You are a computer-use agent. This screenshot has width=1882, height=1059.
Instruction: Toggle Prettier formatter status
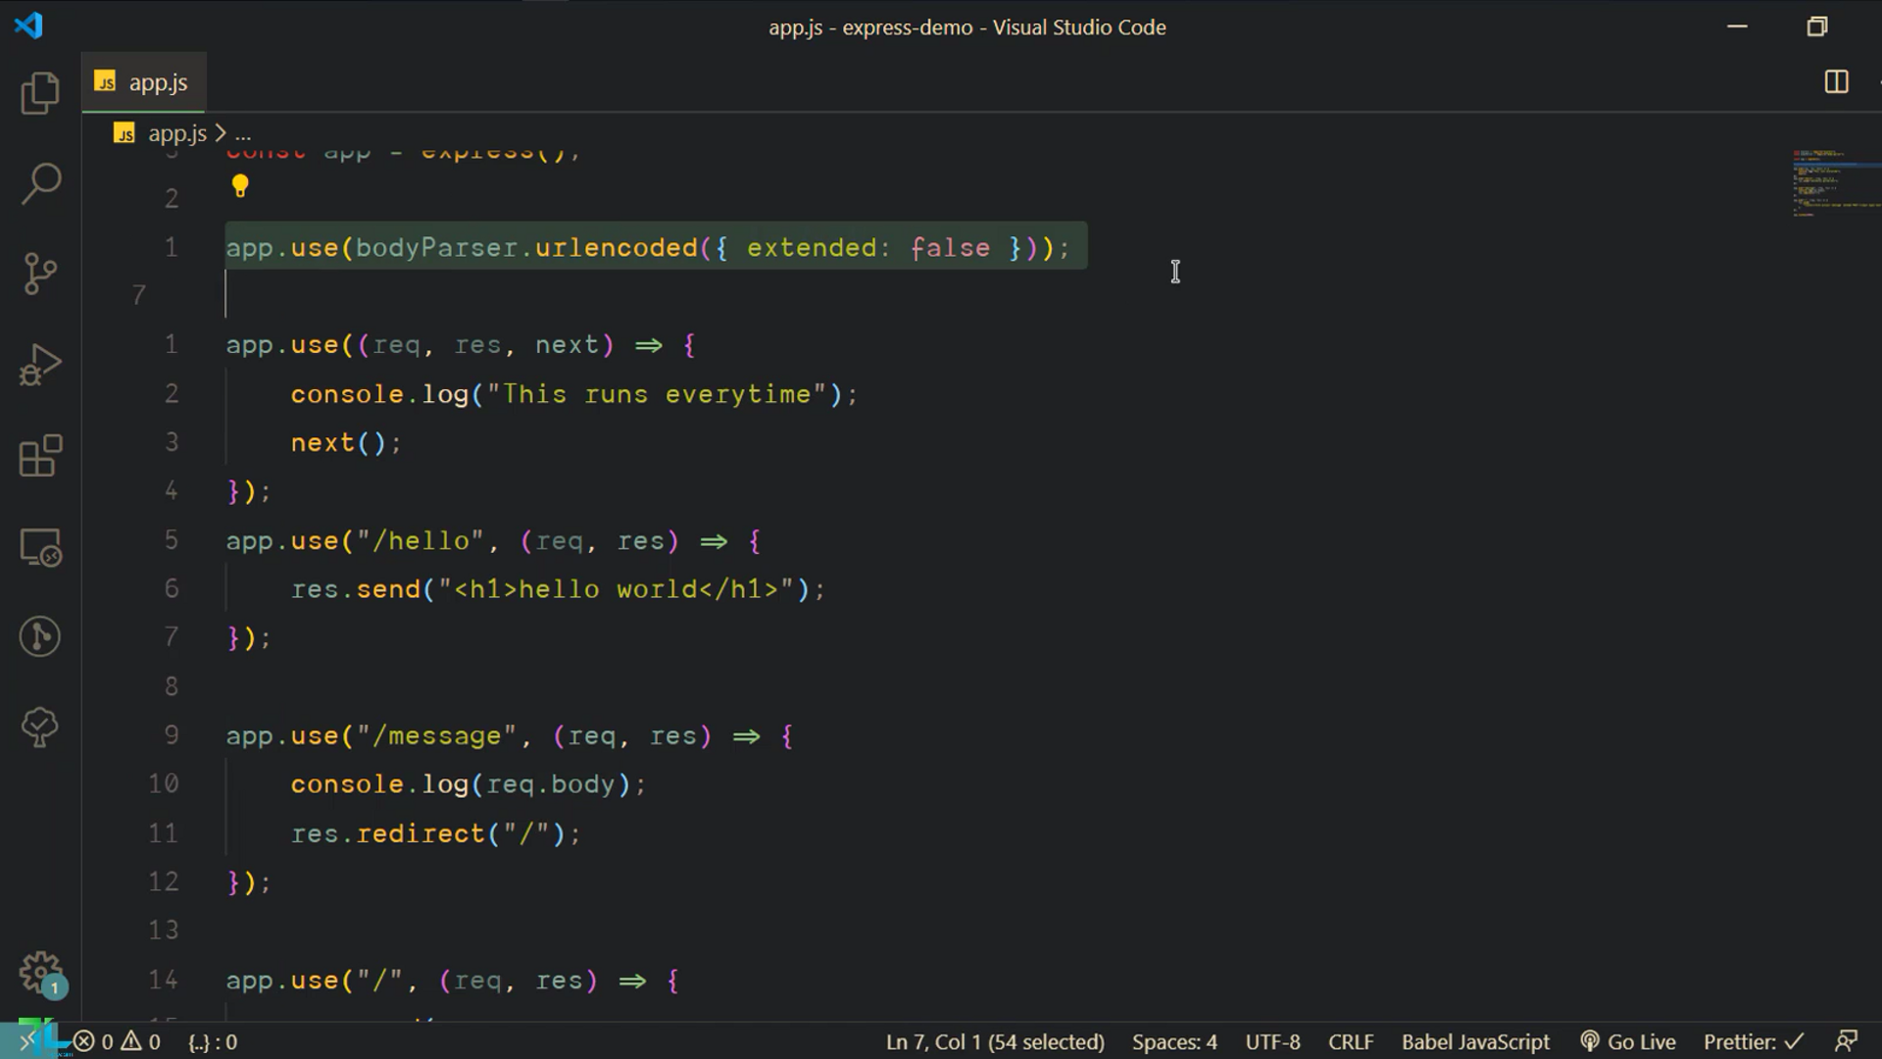[1753, 1041]
